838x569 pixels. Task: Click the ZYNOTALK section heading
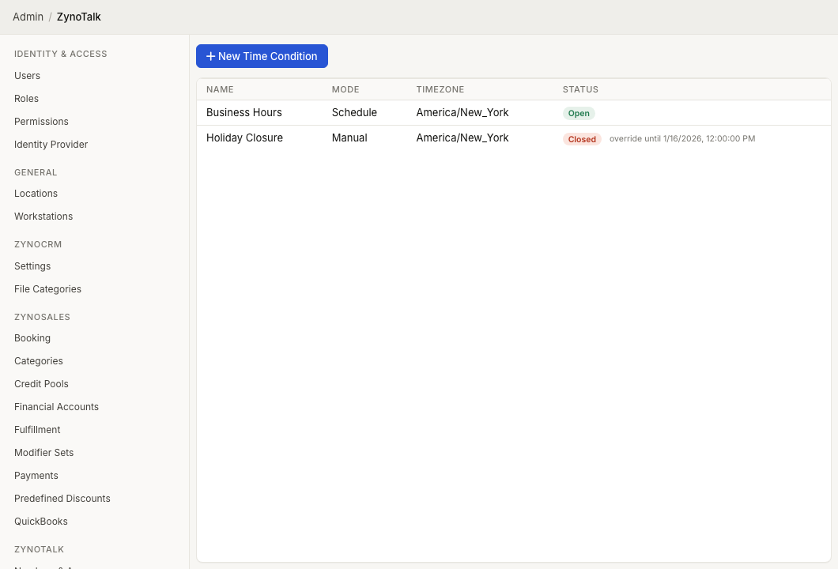pyautogui.click(x=39, y=549)
